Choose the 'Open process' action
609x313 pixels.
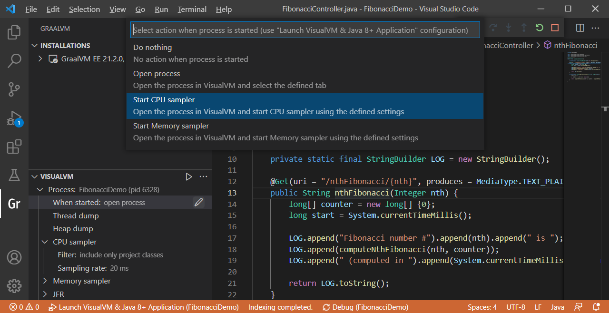305,79
